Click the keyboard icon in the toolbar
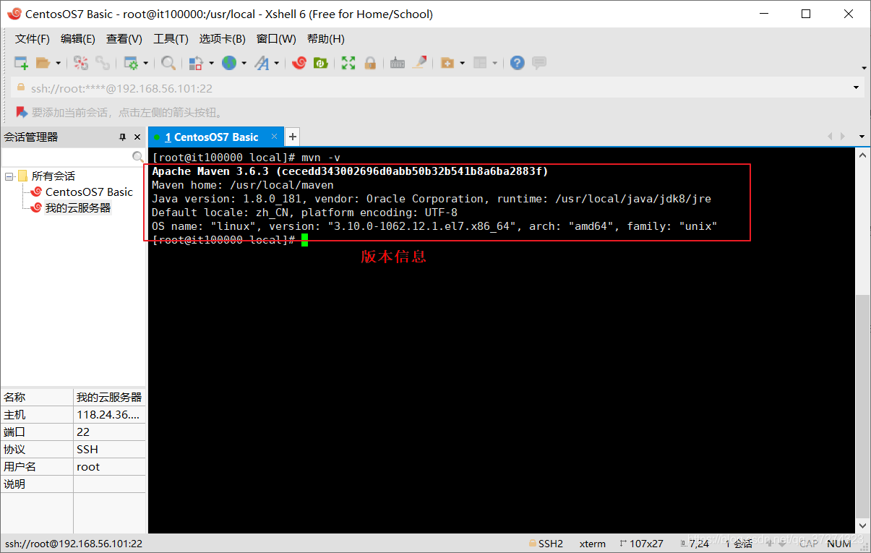This screenshot has height=553, width=871. pyautogui.click(x=397, y=64)
